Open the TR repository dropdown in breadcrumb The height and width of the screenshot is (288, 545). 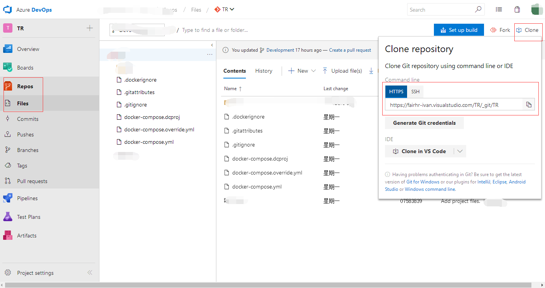point(225,9)
